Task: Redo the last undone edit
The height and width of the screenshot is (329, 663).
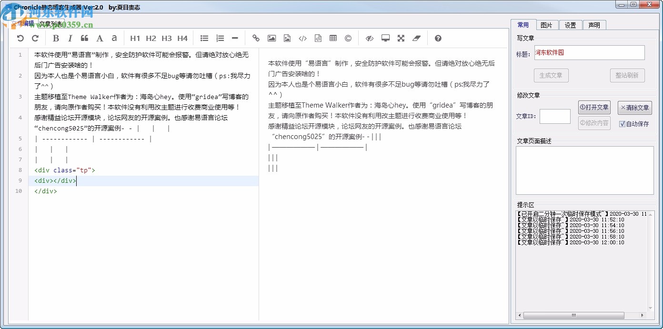Action: pyautogui.click(x=35, y=38)
